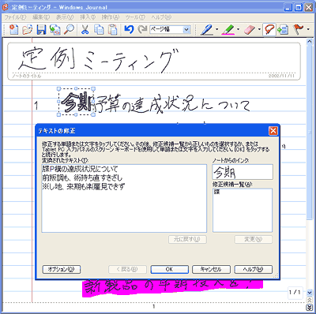The height and width of the screenshot is (314, 316).
Task: Select the Highlighter tool
Action: coord(228,29)
